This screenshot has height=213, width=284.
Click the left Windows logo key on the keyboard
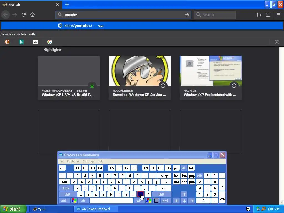74,201
